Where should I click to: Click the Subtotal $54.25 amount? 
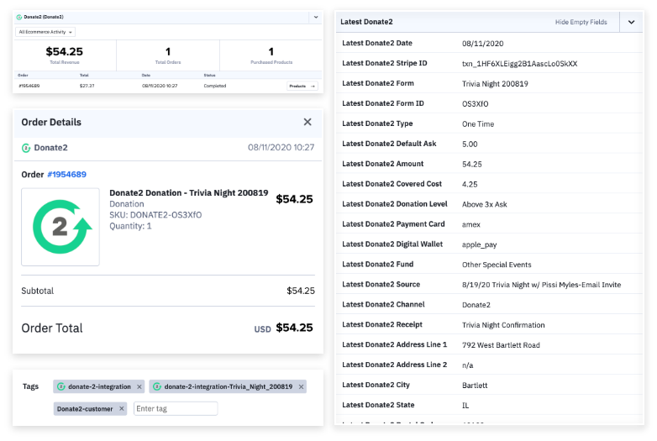click(x=301, y=291)
